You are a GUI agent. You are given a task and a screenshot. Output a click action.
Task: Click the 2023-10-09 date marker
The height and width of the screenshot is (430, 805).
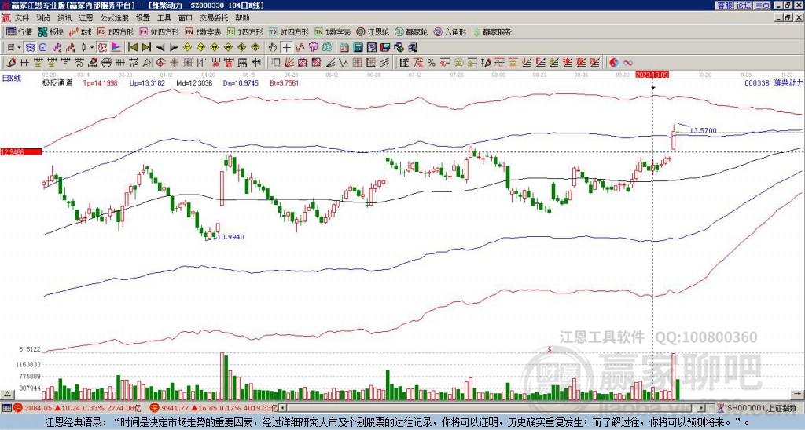pos(652,75)
